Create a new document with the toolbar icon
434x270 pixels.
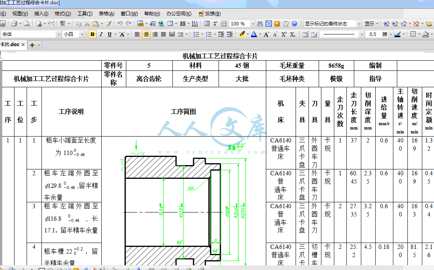pos(39,24)
